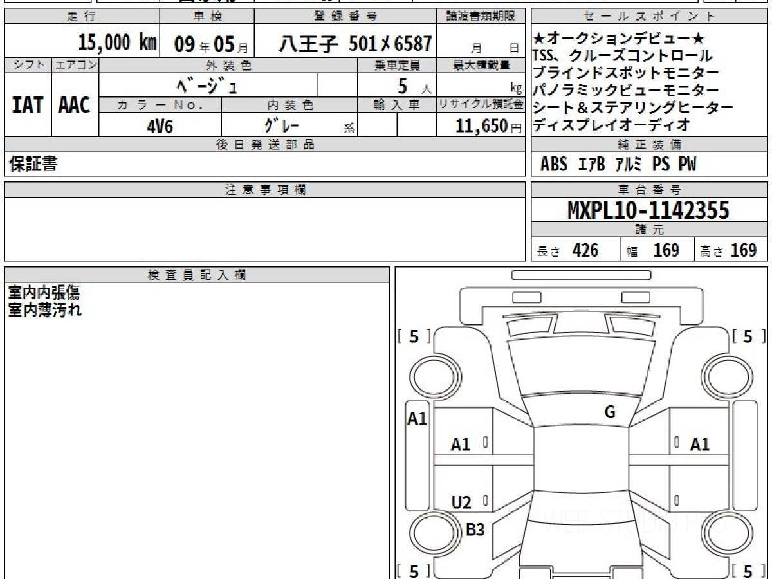Viewport: 772px width, 579px height.
Task: Click the エアB equipment code
Action: (592, 164)
